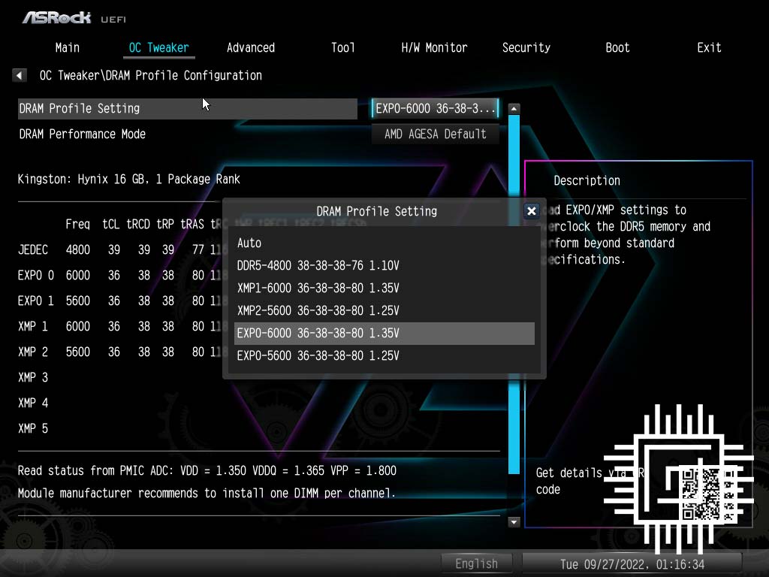Switch to the Advanced tab
This screenshot has width=769, height=577.
click(251, 47)
